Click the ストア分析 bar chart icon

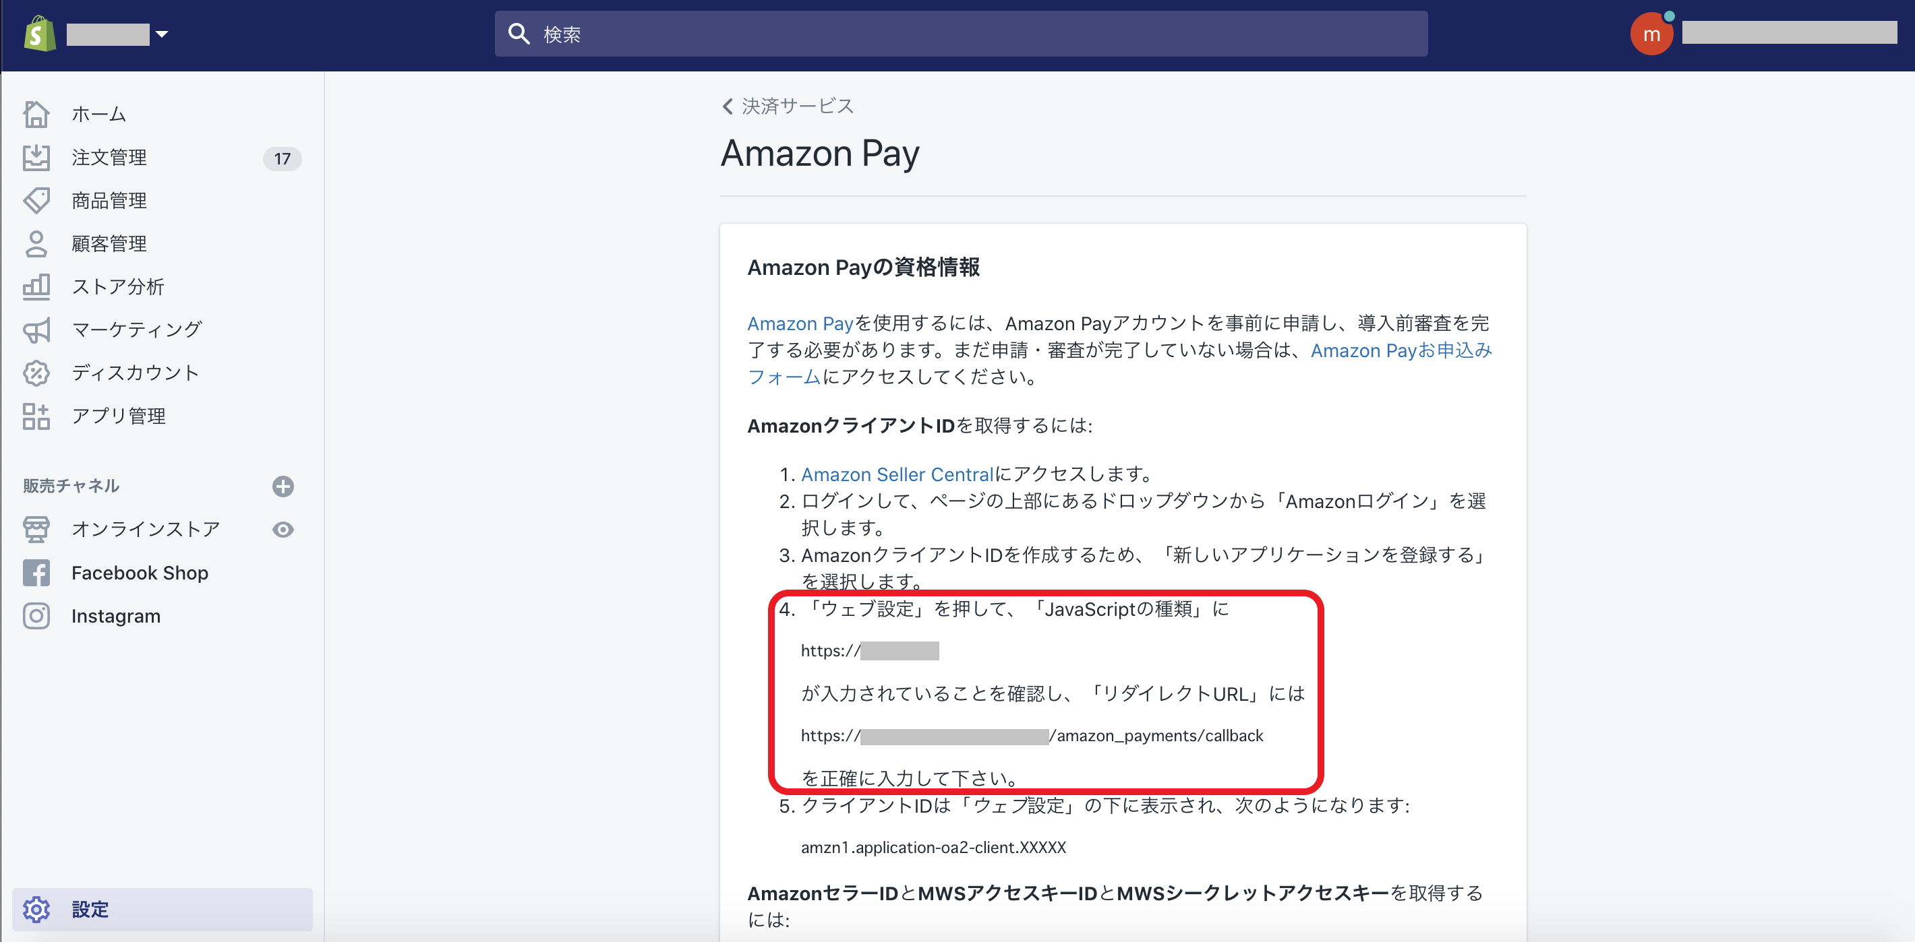[36, 287]
